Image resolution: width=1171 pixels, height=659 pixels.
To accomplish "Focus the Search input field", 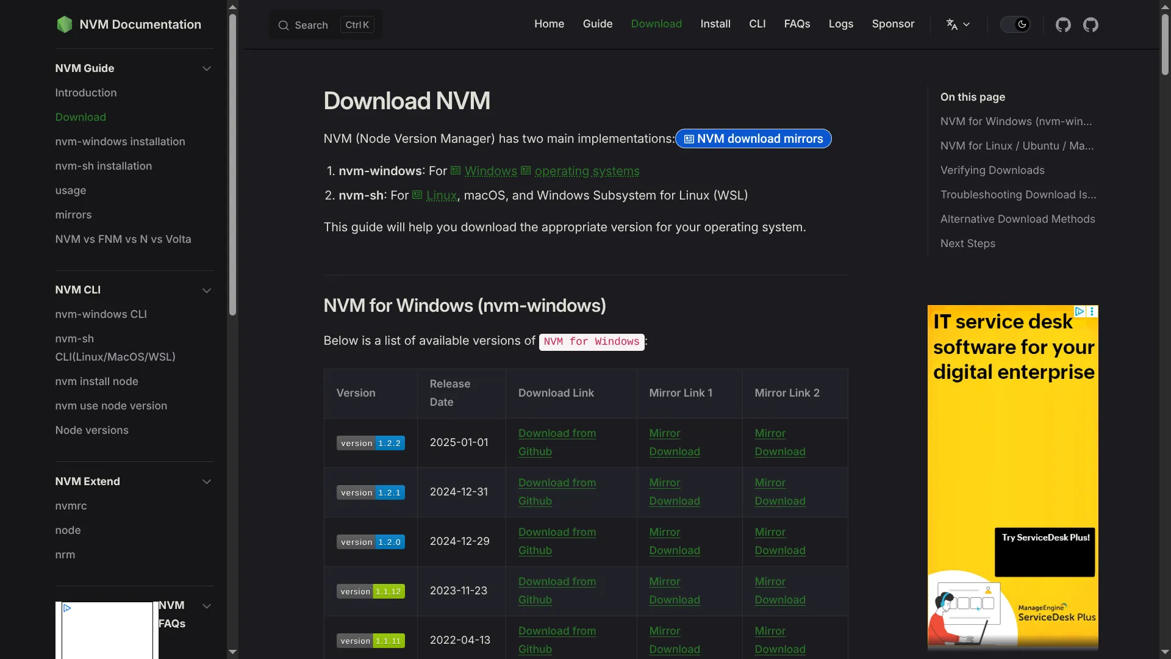I will [x=325, y=25].
